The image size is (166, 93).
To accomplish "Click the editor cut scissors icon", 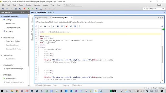I will [x=54, y=26].
